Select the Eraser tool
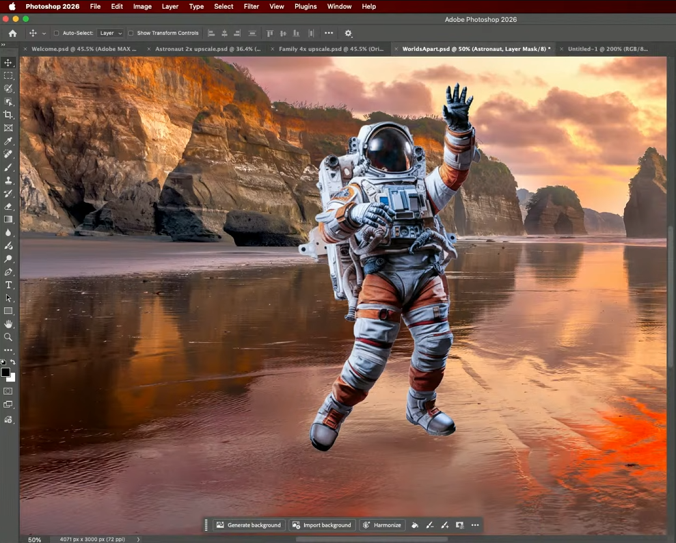The height and width of the screenshot is (543, 676). 8,207
